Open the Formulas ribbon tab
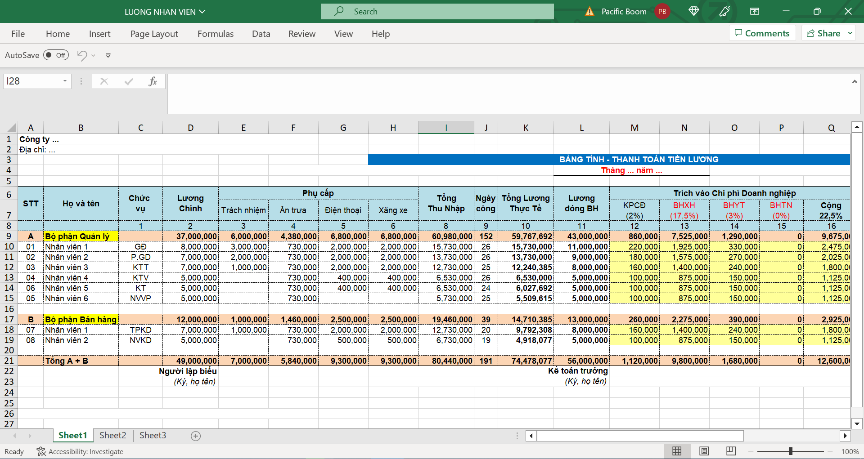The width and height of the screenshot is (864, 459). pyautogui.click(x=216, y=34)
